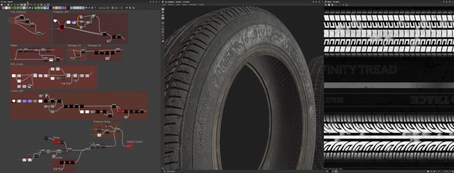Pin the graph panel using its pin icon
This screenshot has height=173, width=454.
coord(151,2)
